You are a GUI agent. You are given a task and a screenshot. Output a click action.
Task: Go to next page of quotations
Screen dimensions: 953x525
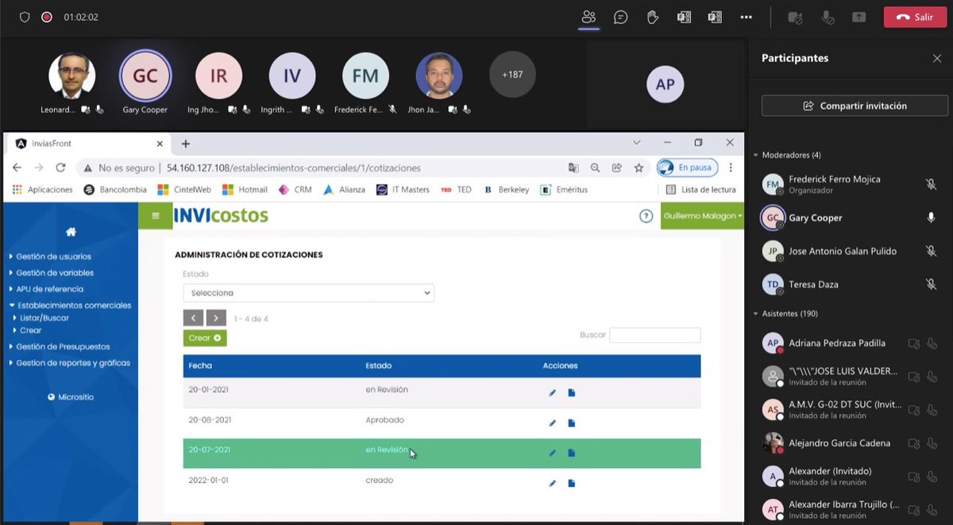tap(217, 318)
